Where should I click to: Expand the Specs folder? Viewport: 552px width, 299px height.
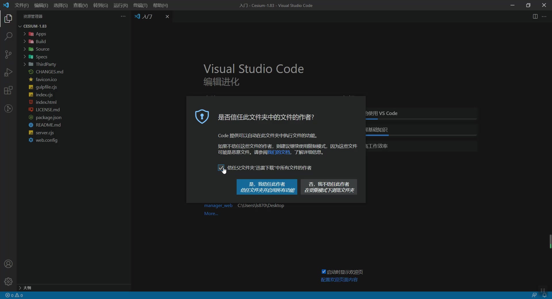tap(25, 57)
